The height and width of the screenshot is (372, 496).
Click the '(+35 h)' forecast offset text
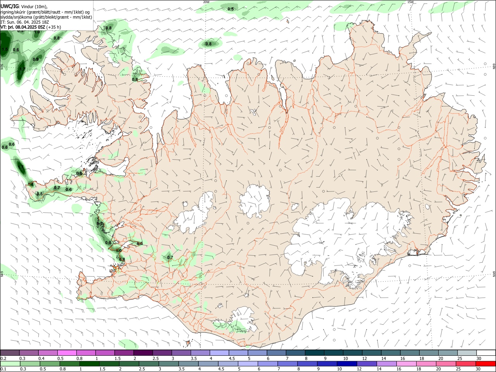[x=54, y=27]
